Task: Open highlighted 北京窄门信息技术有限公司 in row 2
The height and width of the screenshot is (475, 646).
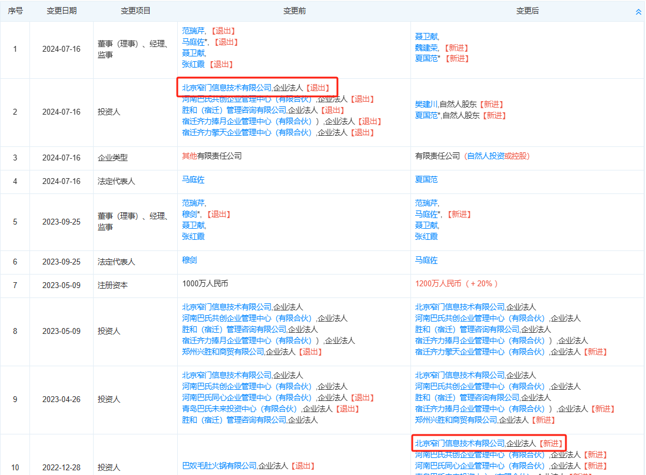Action: [226, 88]
